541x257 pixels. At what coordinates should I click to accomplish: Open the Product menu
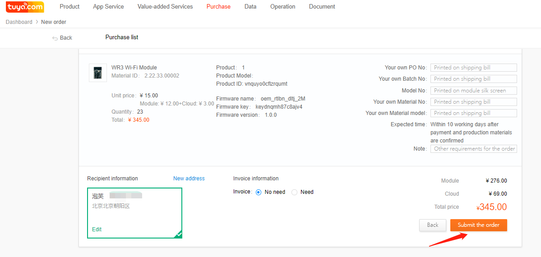(x=69, y=7)
